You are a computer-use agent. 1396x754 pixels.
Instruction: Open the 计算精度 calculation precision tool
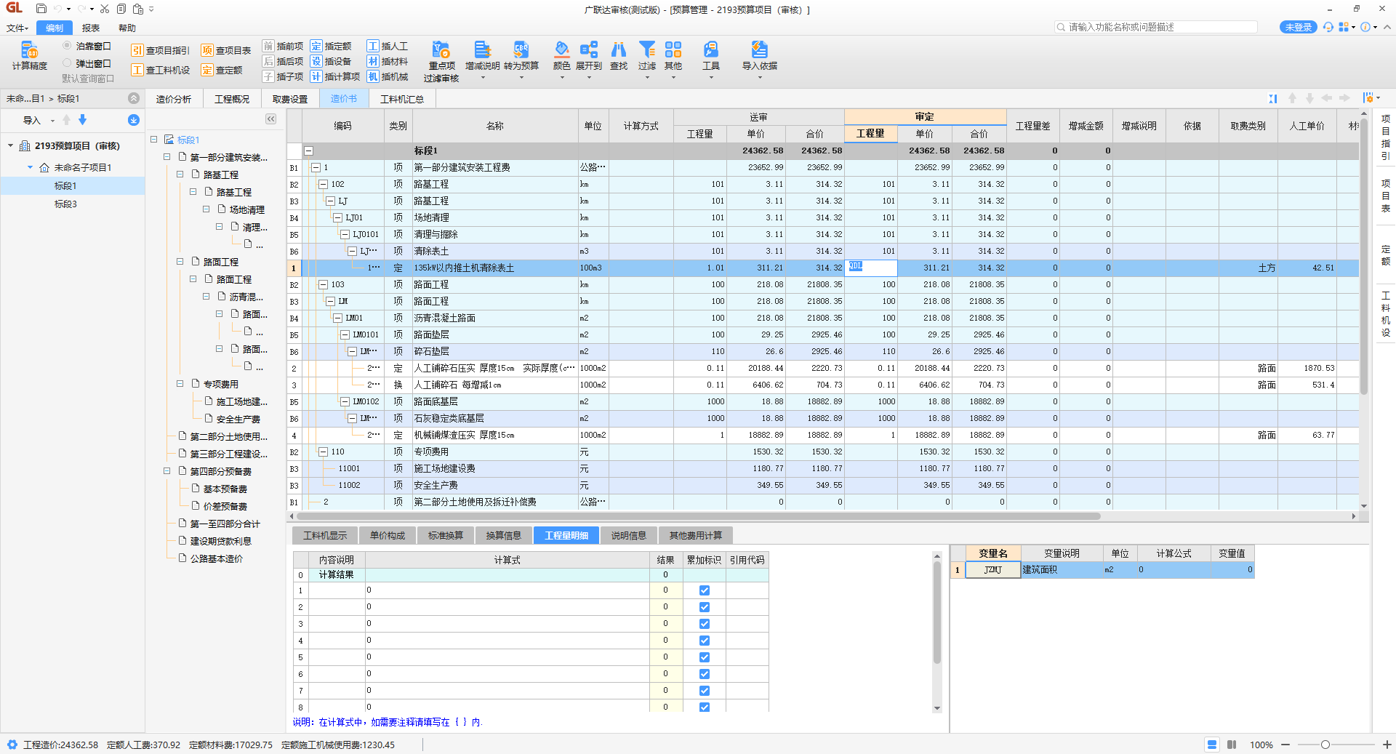pos(29,56)
